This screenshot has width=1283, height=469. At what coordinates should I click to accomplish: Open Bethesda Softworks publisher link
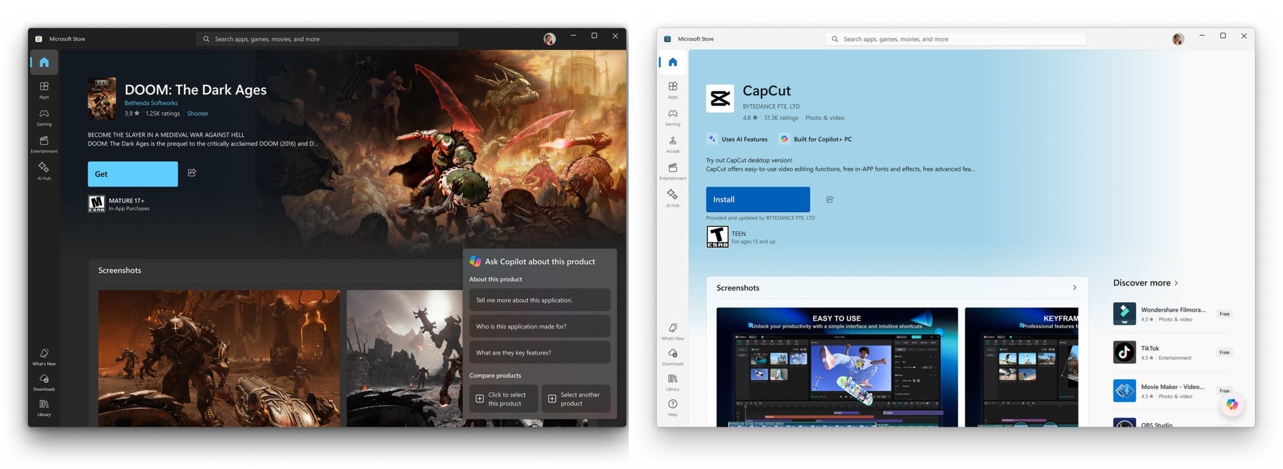click(151, 103)
